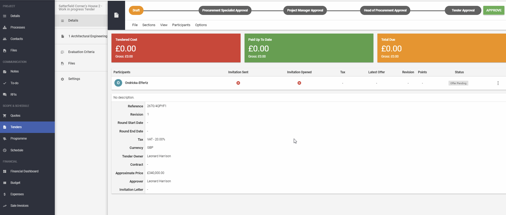The image size is (506, 215).
Task: Open the View menu
Action: 164,25
